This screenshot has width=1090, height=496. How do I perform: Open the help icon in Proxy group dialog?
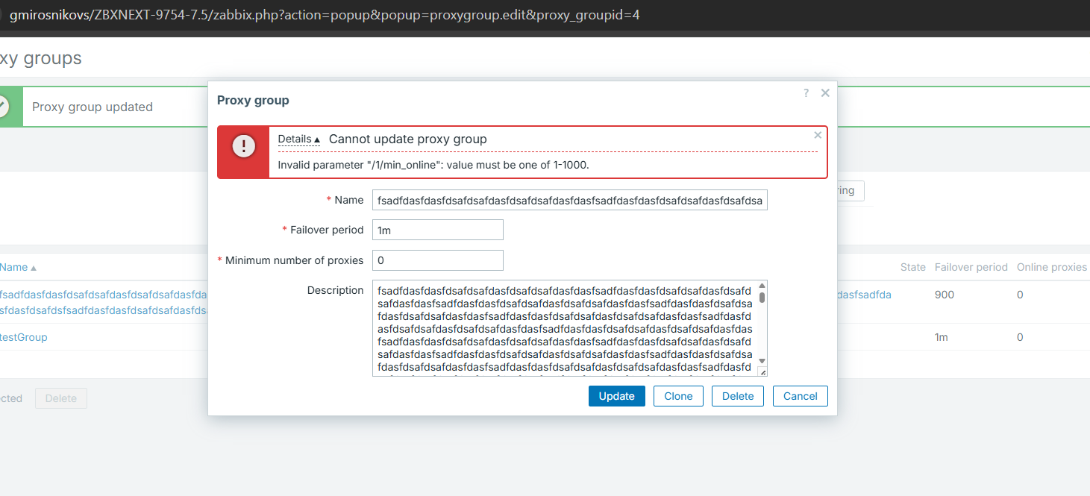coord(806,93)
